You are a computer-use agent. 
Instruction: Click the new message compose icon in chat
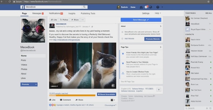210,108
